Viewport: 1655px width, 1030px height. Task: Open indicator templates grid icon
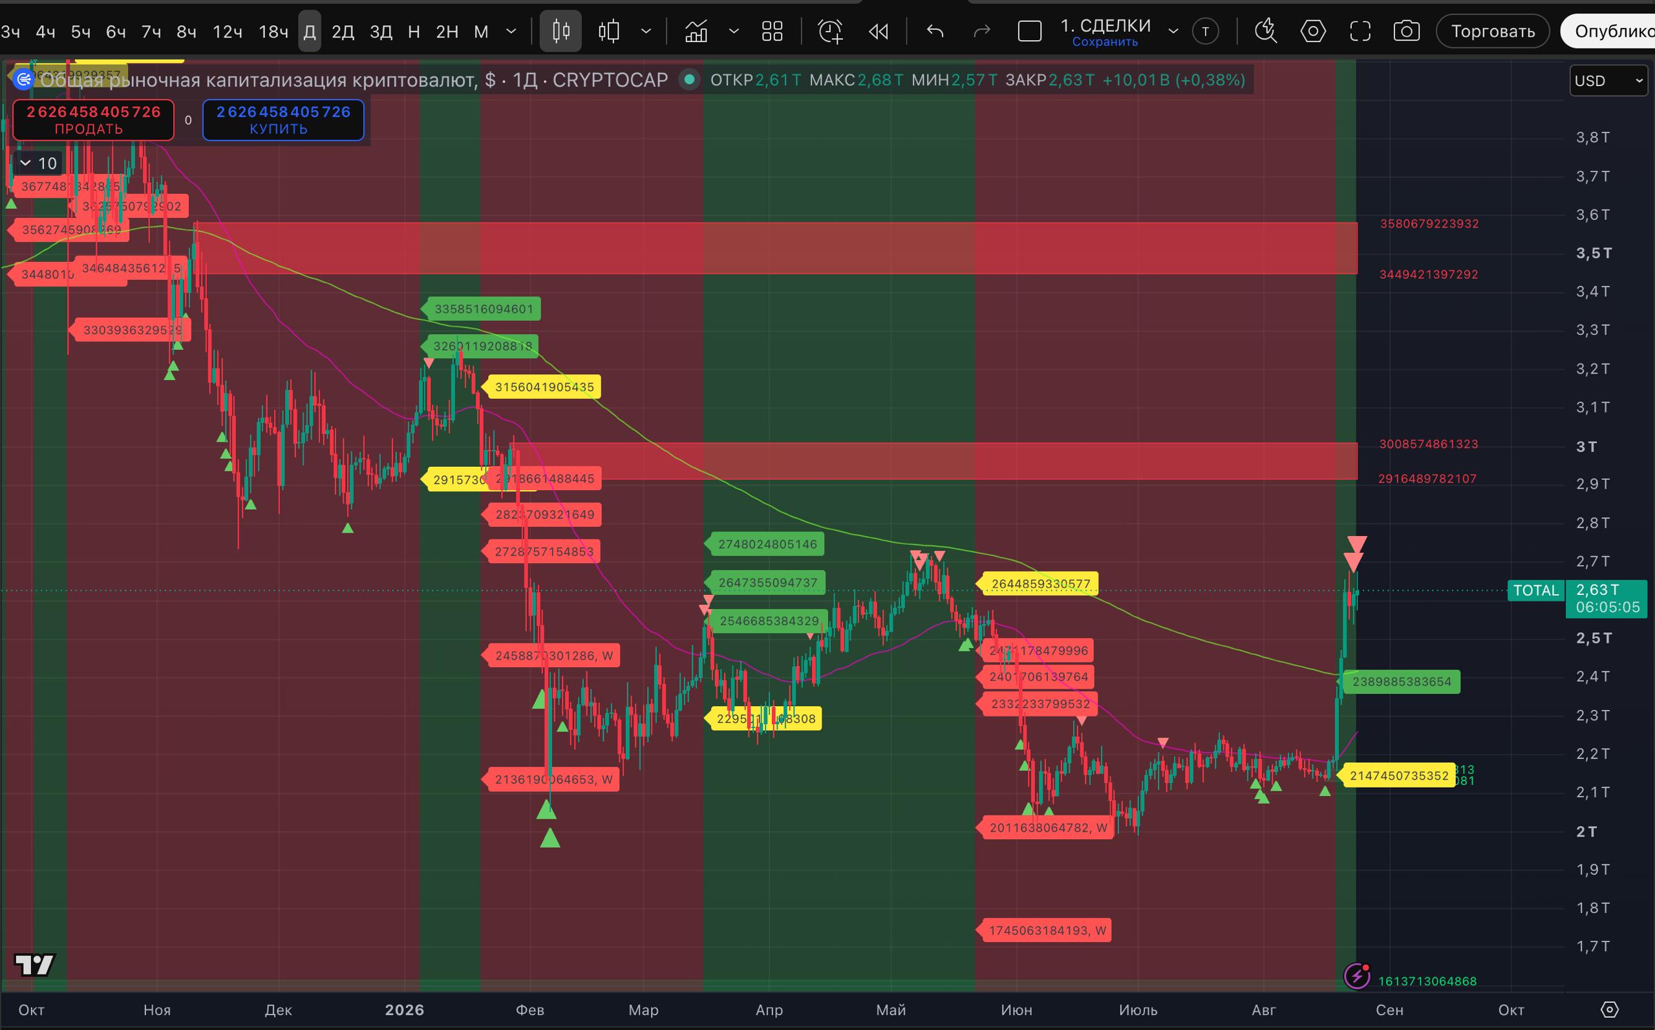point(772,31)
